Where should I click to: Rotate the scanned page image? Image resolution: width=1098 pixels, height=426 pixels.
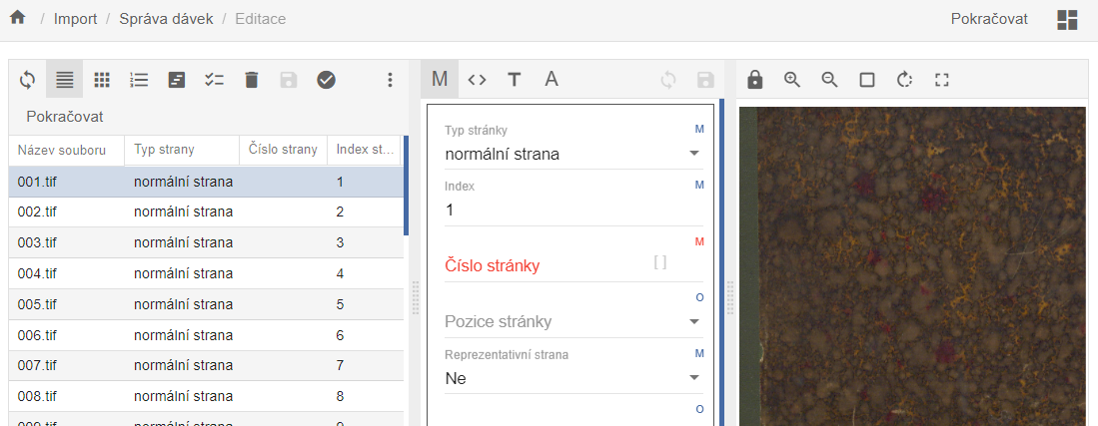[x=905, y=80]
